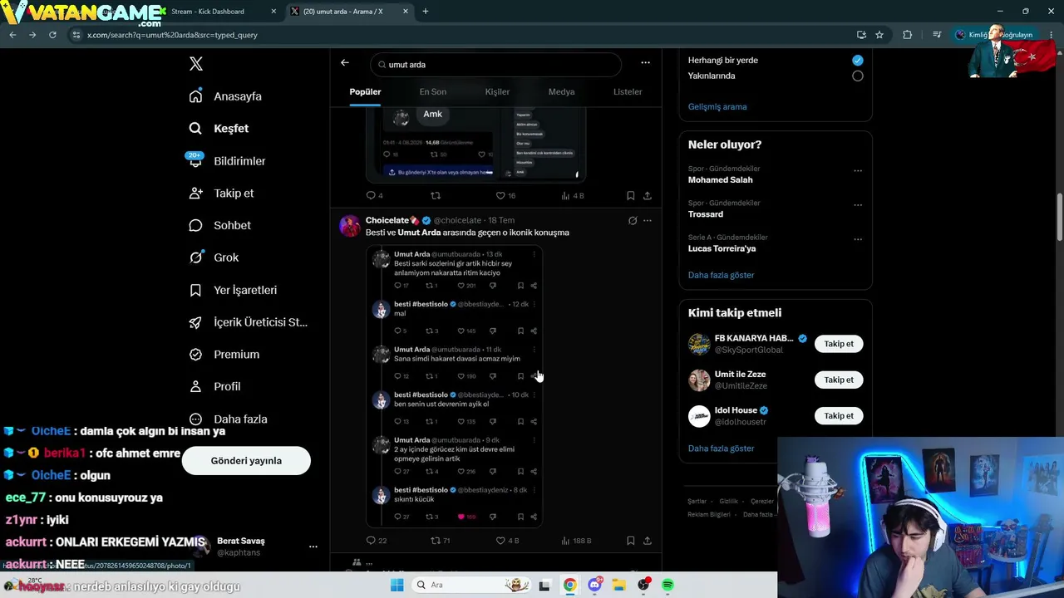Switch to the Kişiler tab
The height and width of the screenshot is (598, 1064).
coord(497,91)
